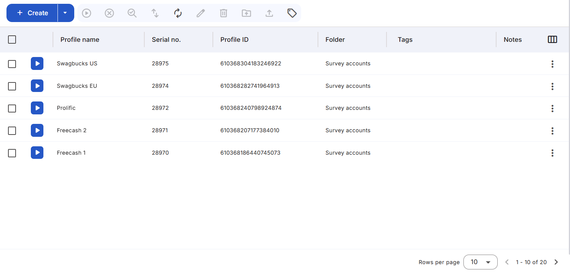
Task: Refresh the profile list
Action: point(178,13)
